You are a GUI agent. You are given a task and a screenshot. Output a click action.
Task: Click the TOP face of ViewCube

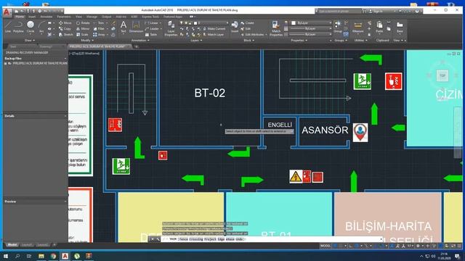click(442, 75)
